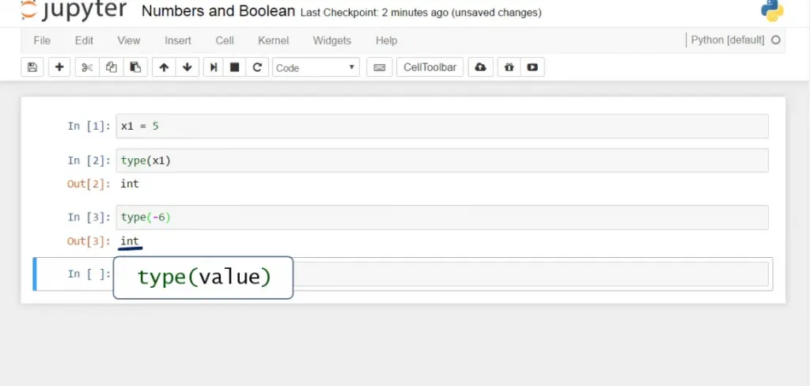Move selected cell down arrow
The height and width of the screenshot is (386, 810).
(187, 67)
